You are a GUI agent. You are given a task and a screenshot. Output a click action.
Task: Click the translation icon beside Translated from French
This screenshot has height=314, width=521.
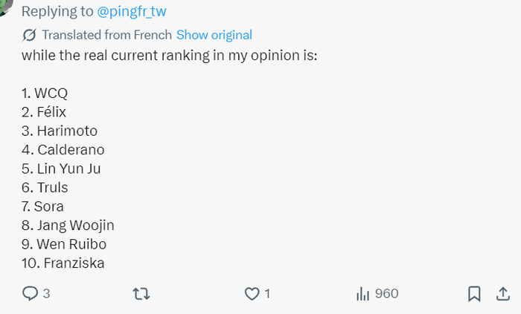coord(30,35)
